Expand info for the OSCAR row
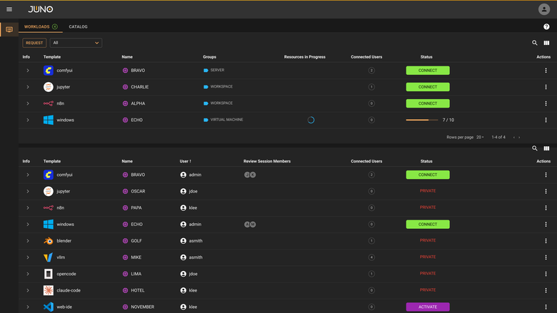 [x=28, y=191]
